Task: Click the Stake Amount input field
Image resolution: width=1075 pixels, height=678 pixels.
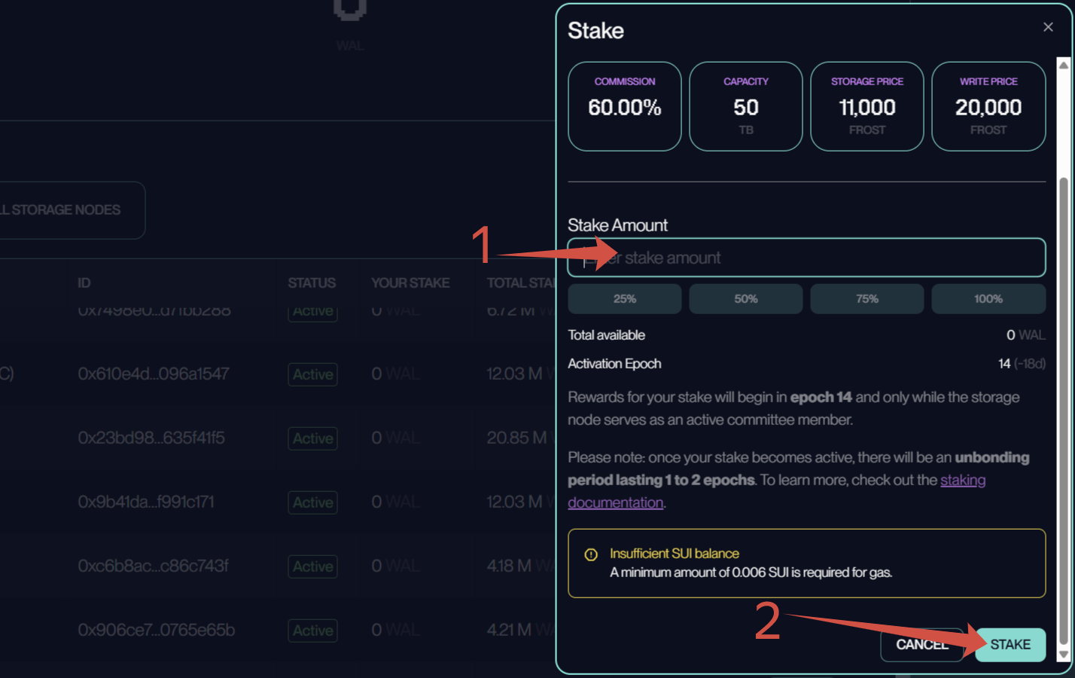Action: [x=805, y=258]
